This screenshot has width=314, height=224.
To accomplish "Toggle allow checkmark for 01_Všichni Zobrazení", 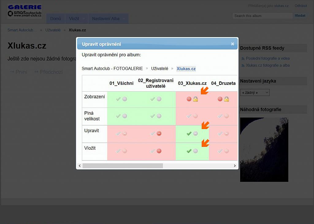I will tap(118, 99).
